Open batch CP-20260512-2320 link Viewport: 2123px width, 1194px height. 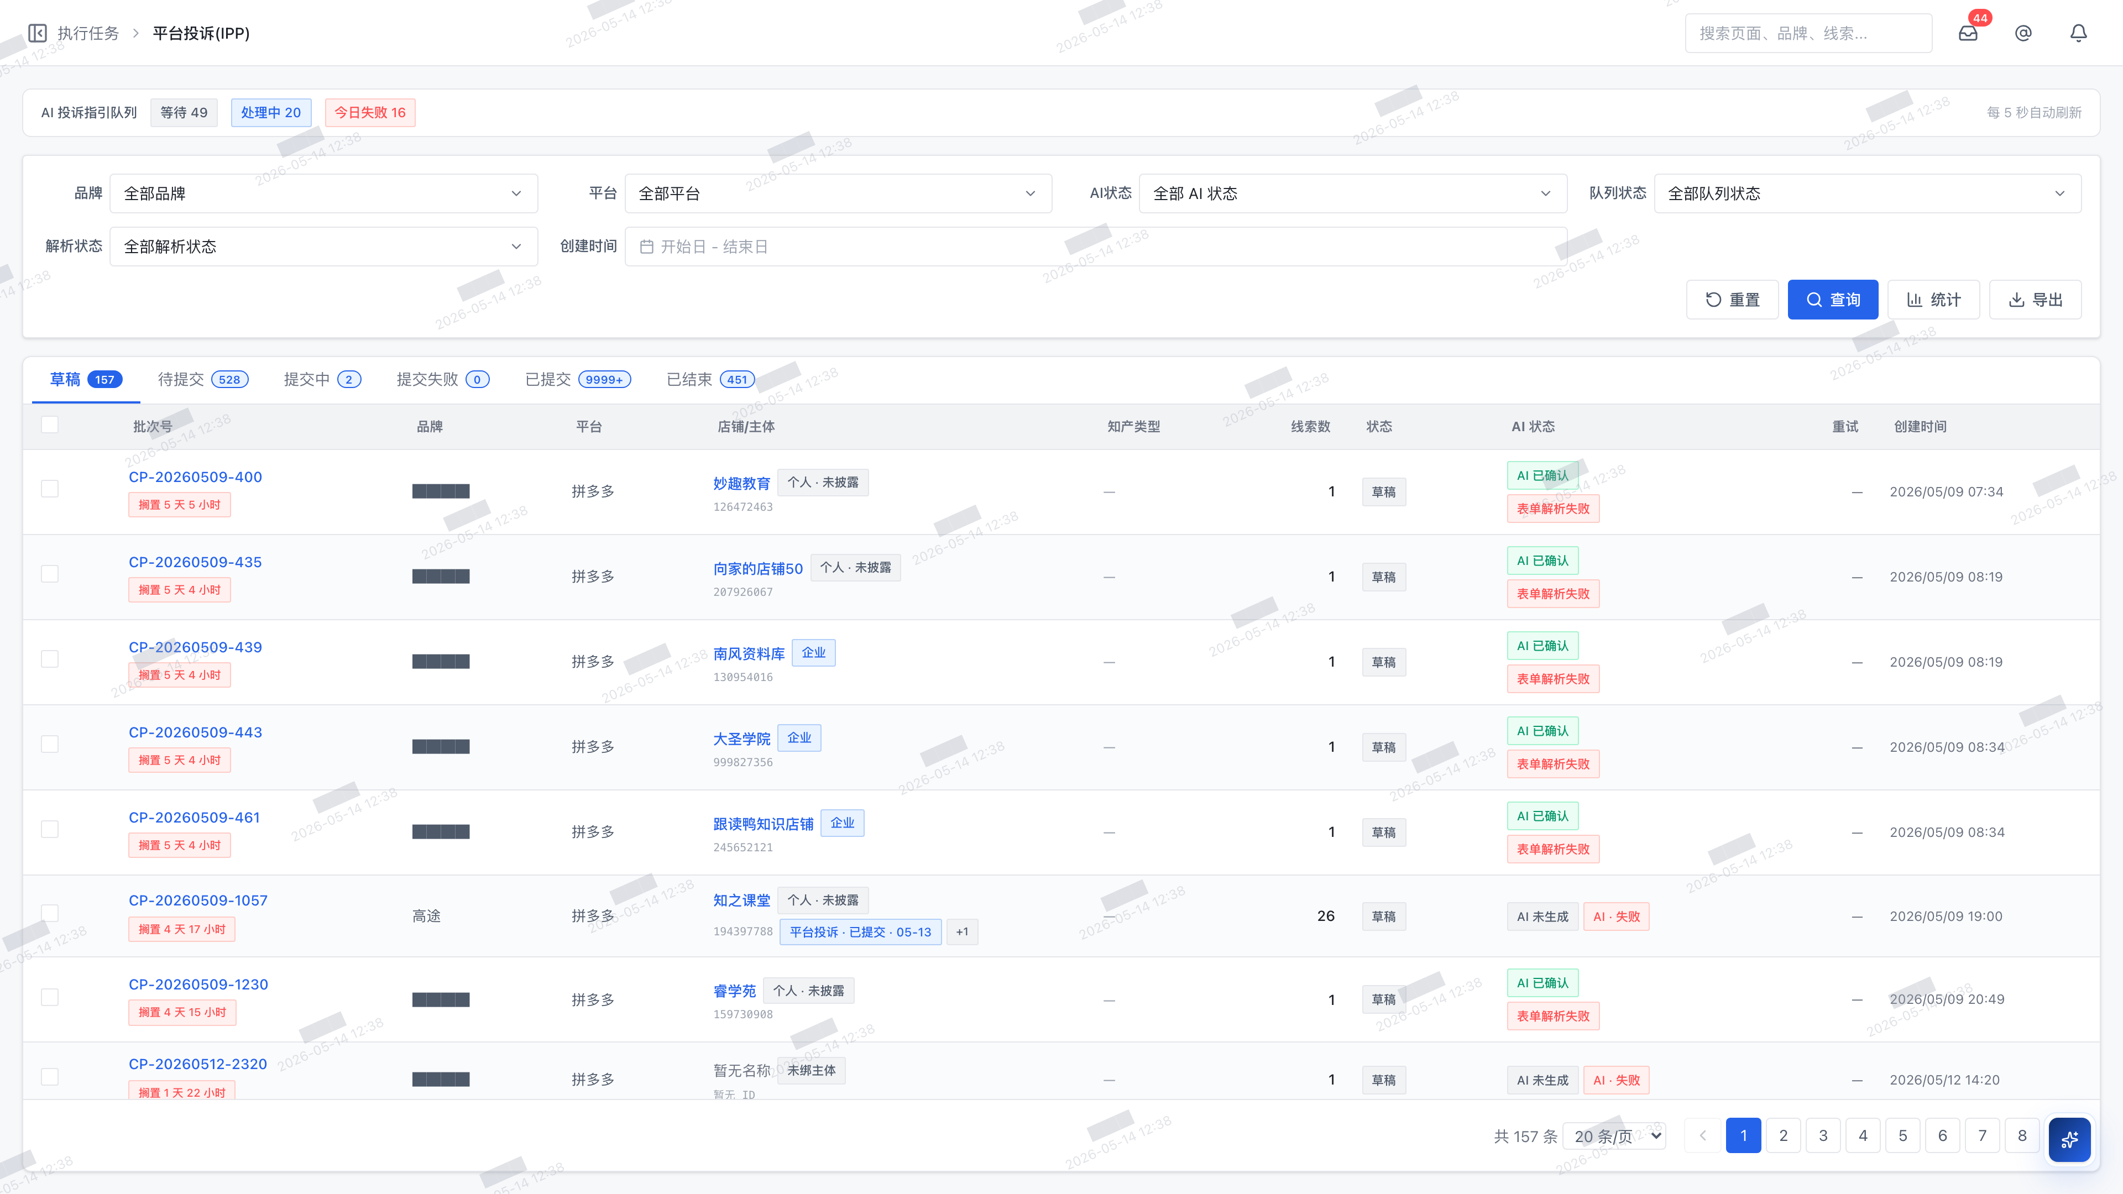198,1064
